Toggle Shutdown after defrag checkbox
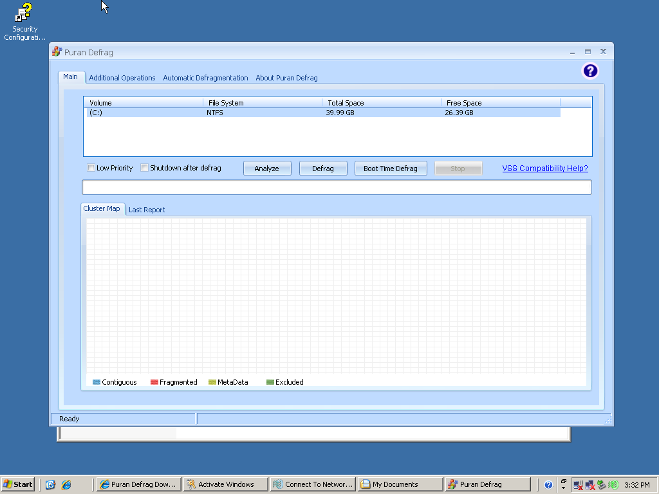The width and height of the screenshot is (659, 494). (145, 169)
